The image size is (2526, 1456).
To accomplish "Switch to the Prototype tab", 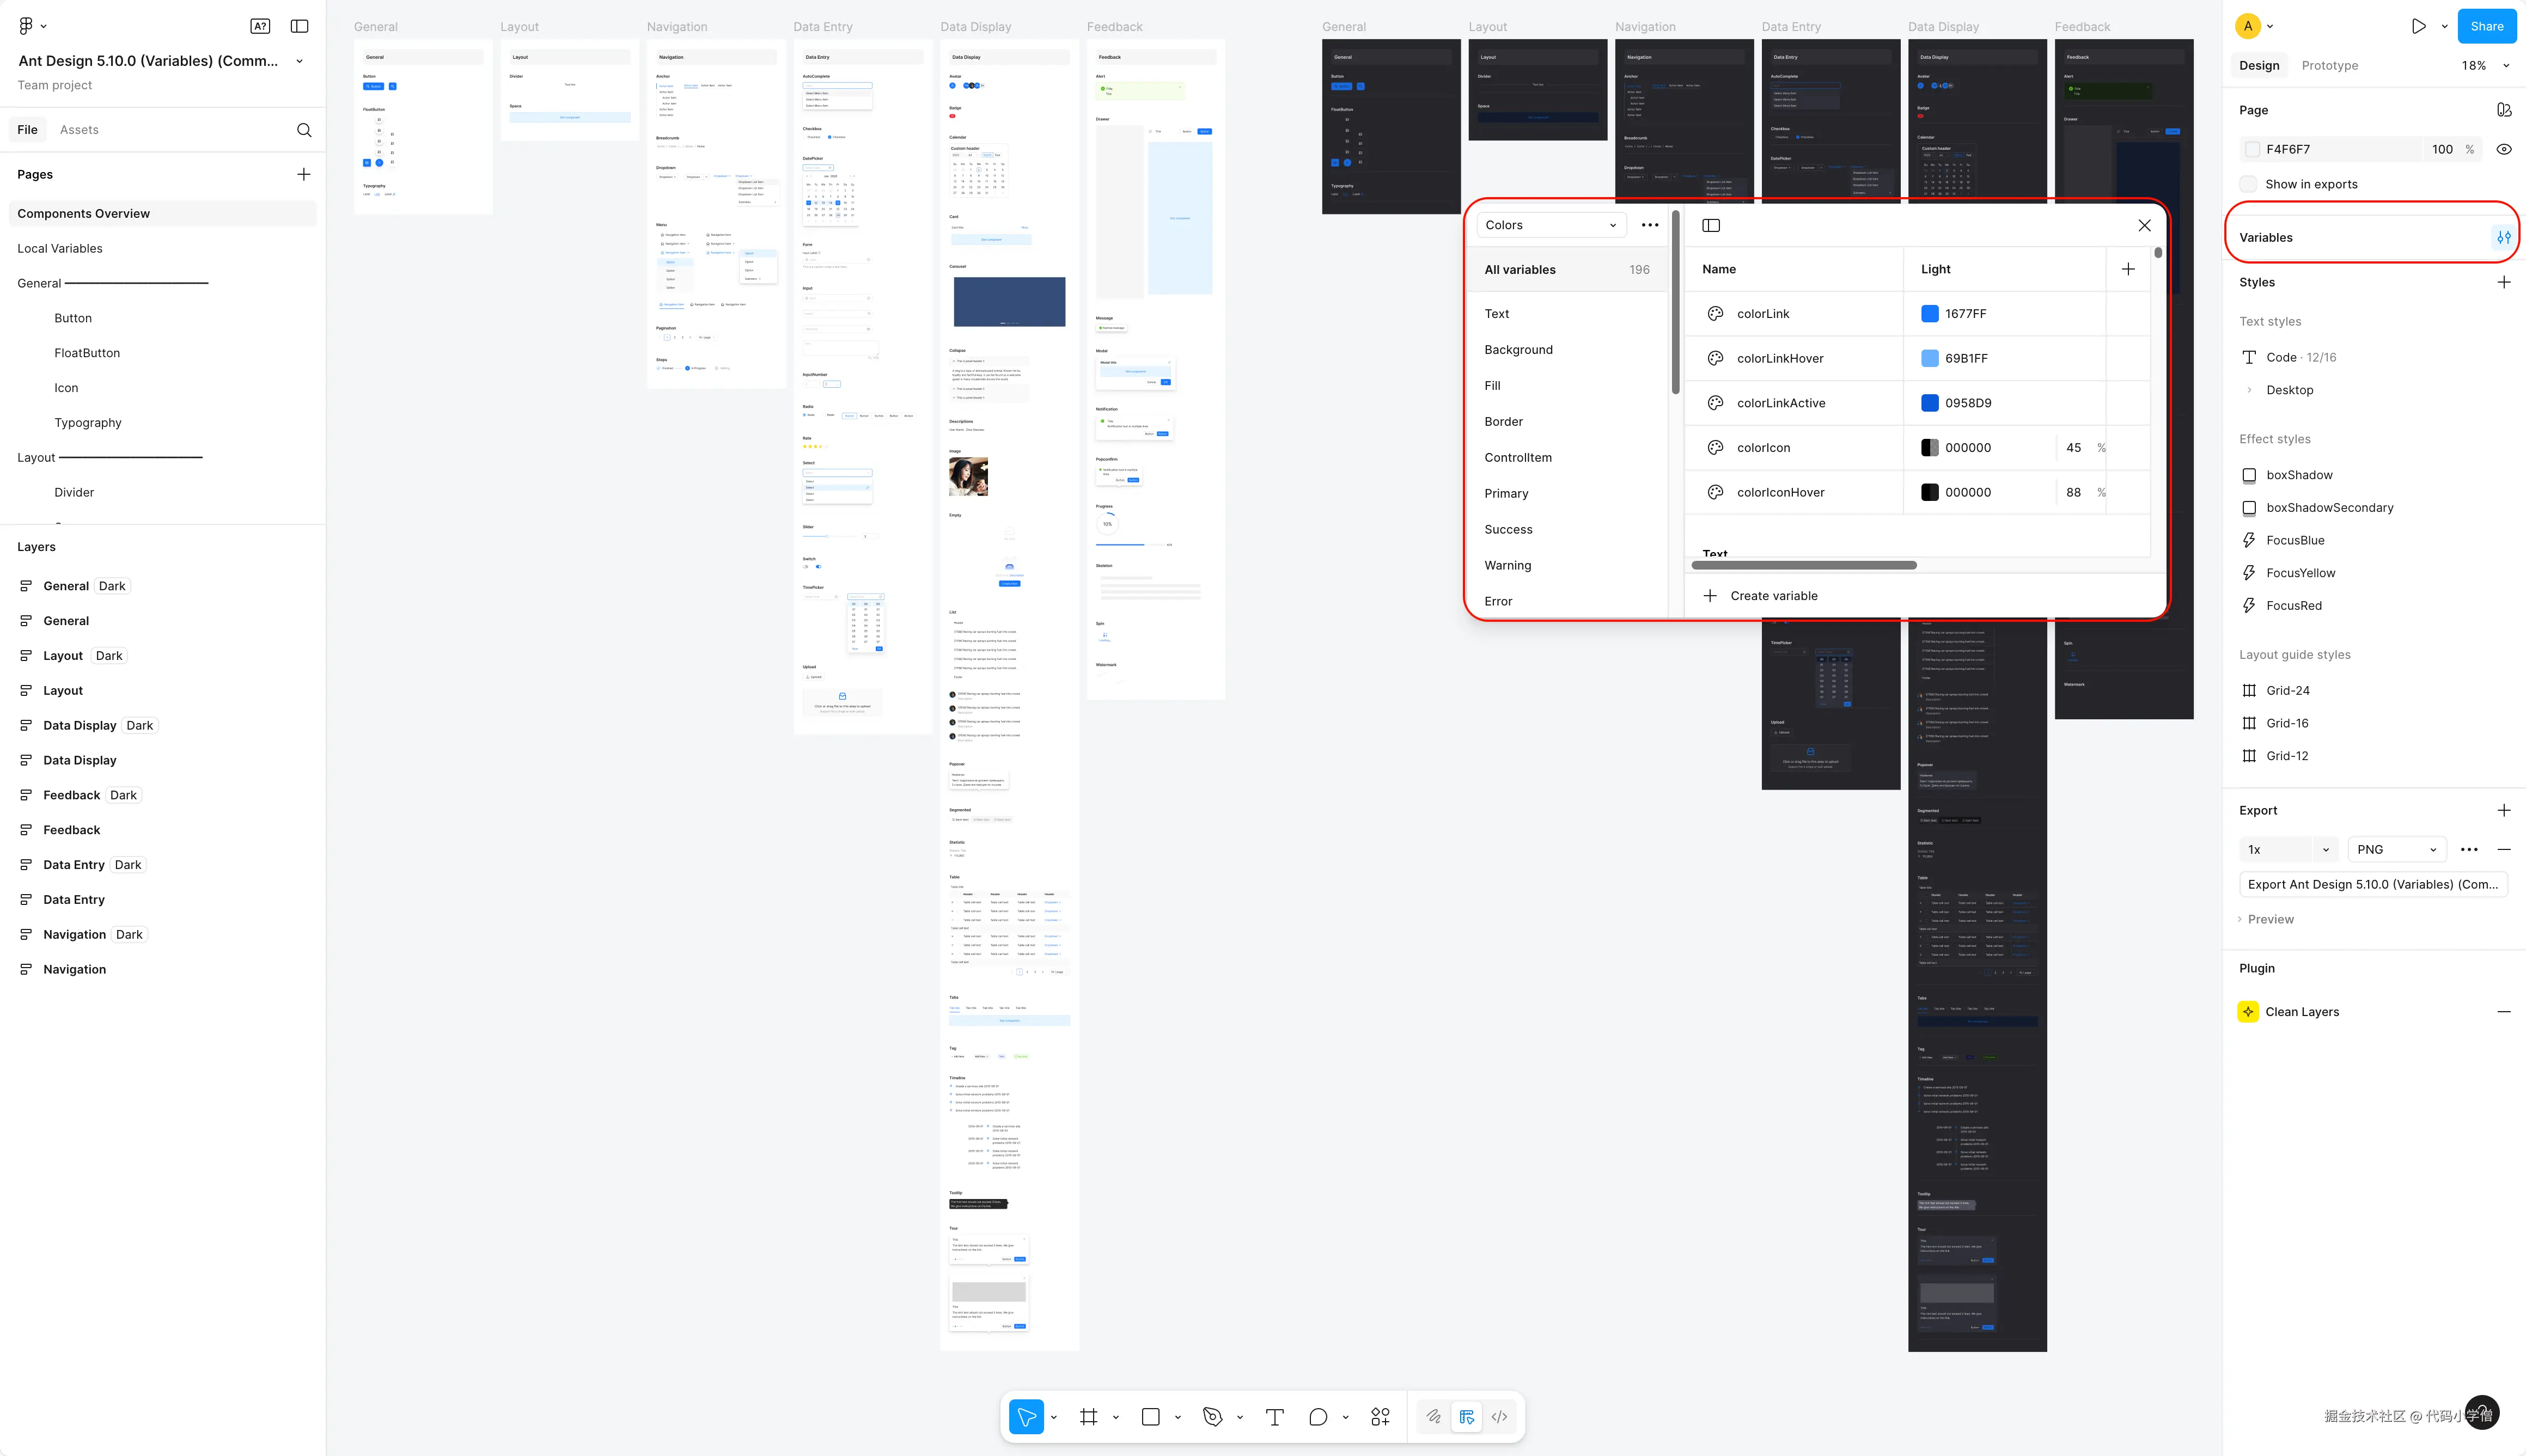I will pos(2329,65).
